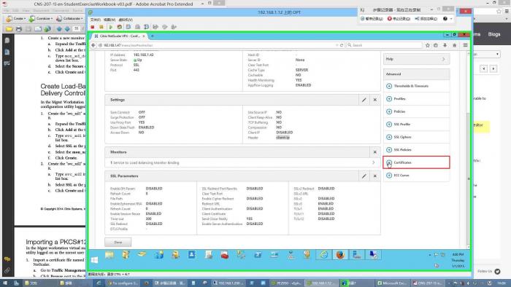Add ECC Curve section

416,176
